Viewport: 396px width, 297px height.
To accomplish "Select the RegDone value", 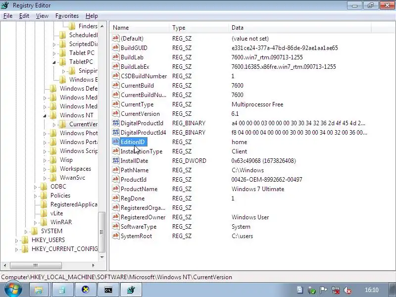I will click(133, 198).
